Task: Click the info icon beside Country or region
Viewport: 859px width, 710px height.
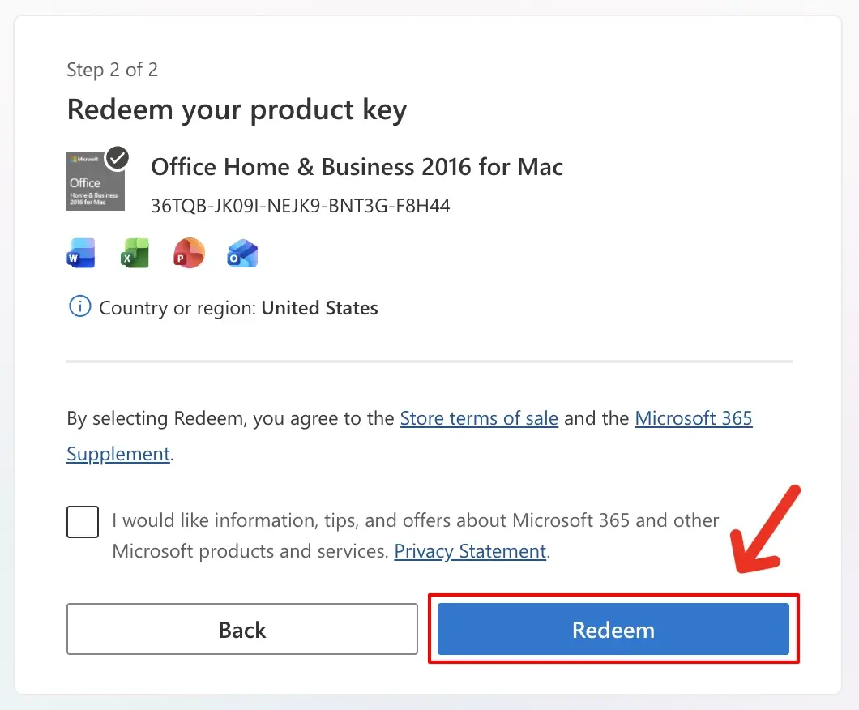Action: pyautogui.click(x=79, y=308)
